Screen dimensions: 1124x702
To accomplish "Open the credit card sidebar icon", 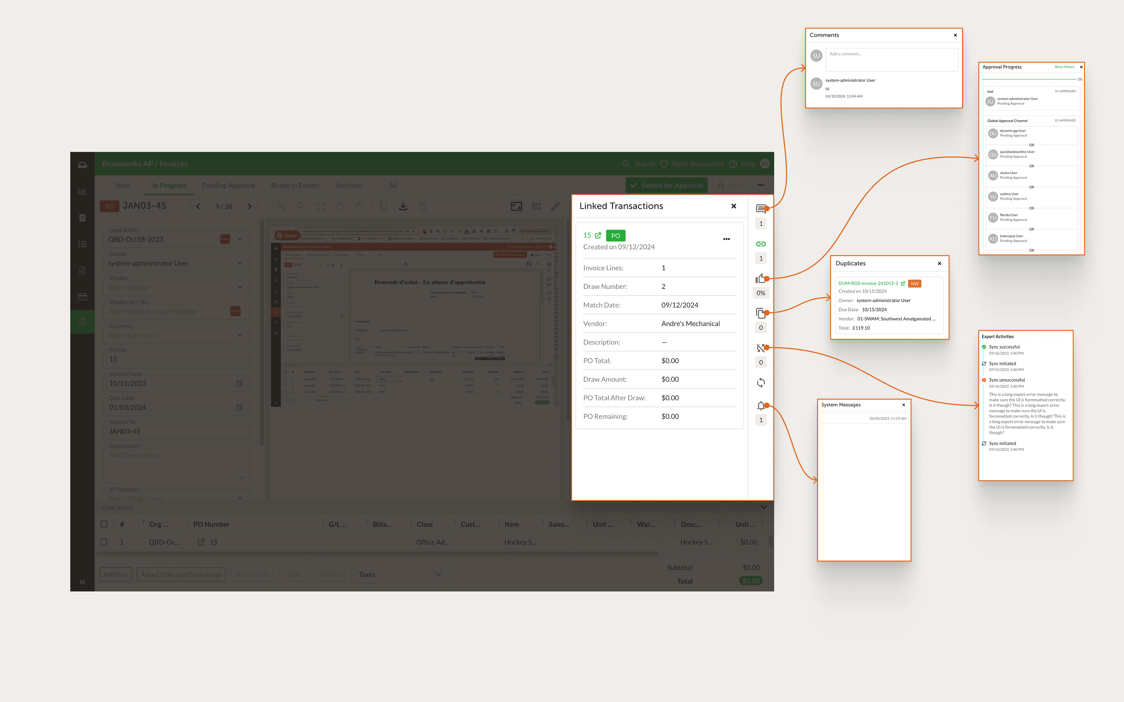I will 82,297.
